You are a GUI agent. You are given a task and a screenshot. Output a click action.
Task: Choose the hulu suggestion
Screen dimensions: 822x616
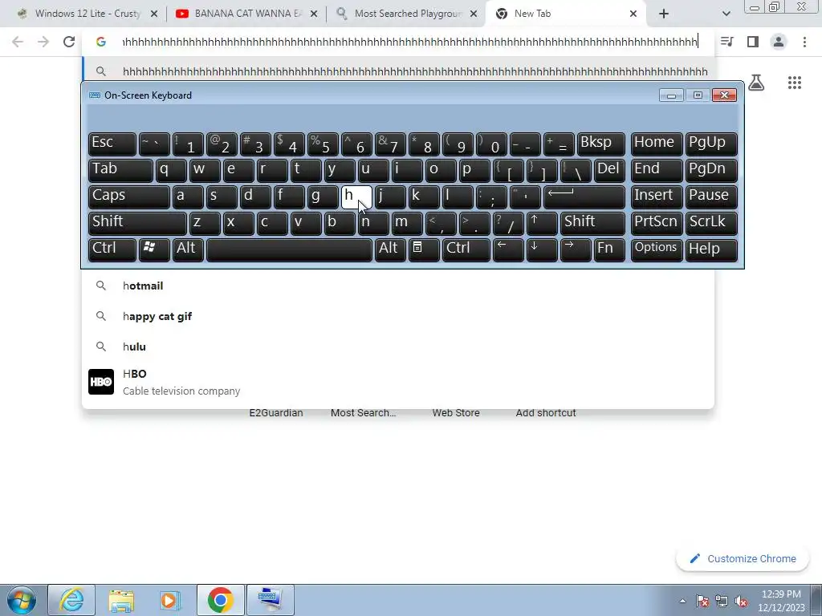(x=398, y=346)
